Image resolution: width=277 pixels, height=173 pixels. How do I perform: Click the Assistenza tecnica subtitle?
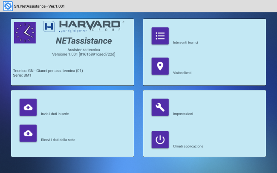(84, 50)
